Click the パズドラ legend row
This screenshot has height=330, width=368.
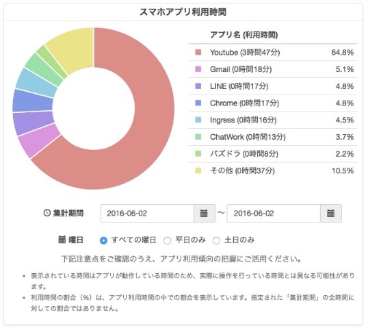pos(273,154)
